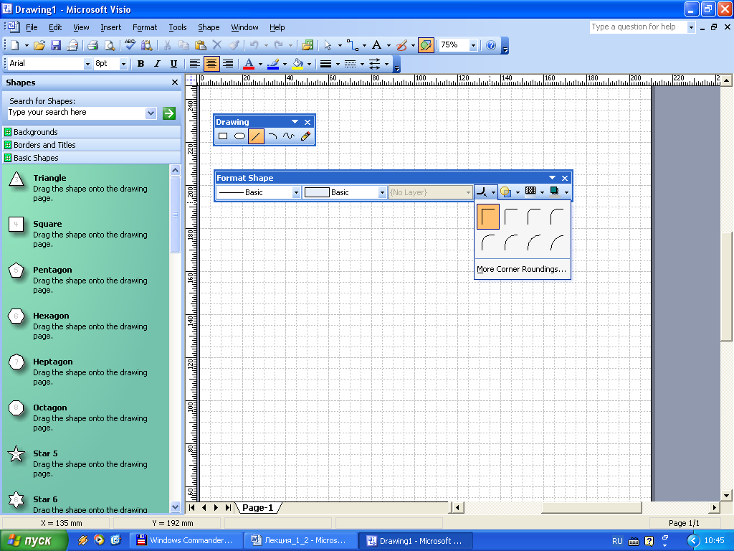
Task: Open the Format menu
Action: tap(145, 27)
